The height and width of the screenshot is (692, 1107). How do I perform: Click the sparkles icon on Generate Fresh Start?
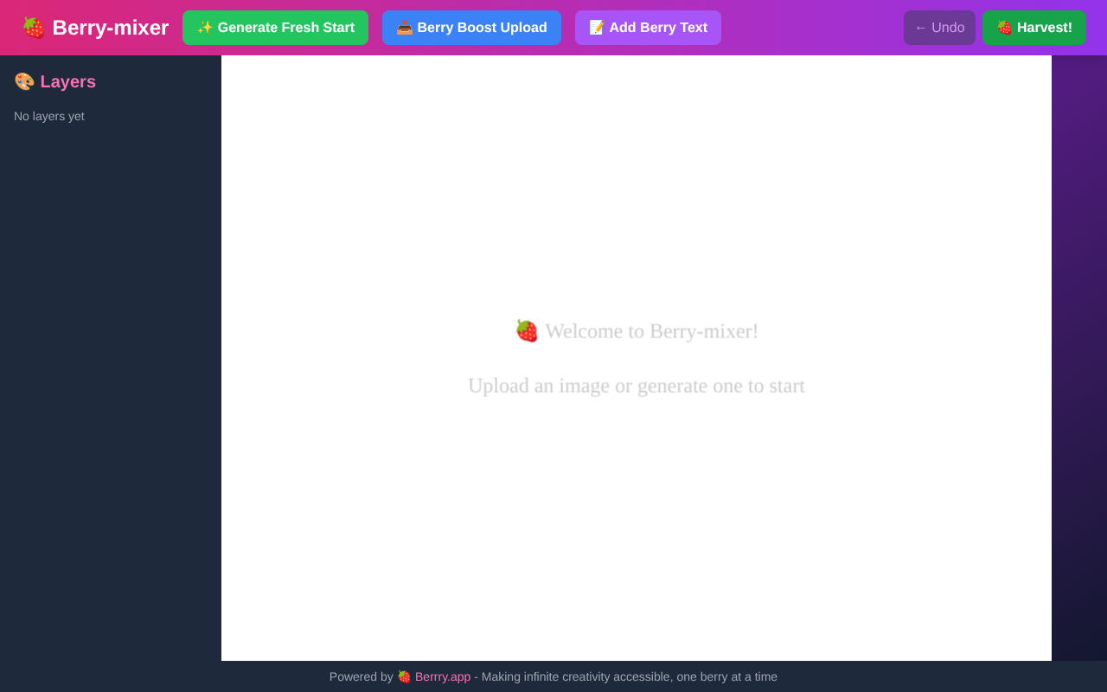pyautogui.click(x=204, y=27)
